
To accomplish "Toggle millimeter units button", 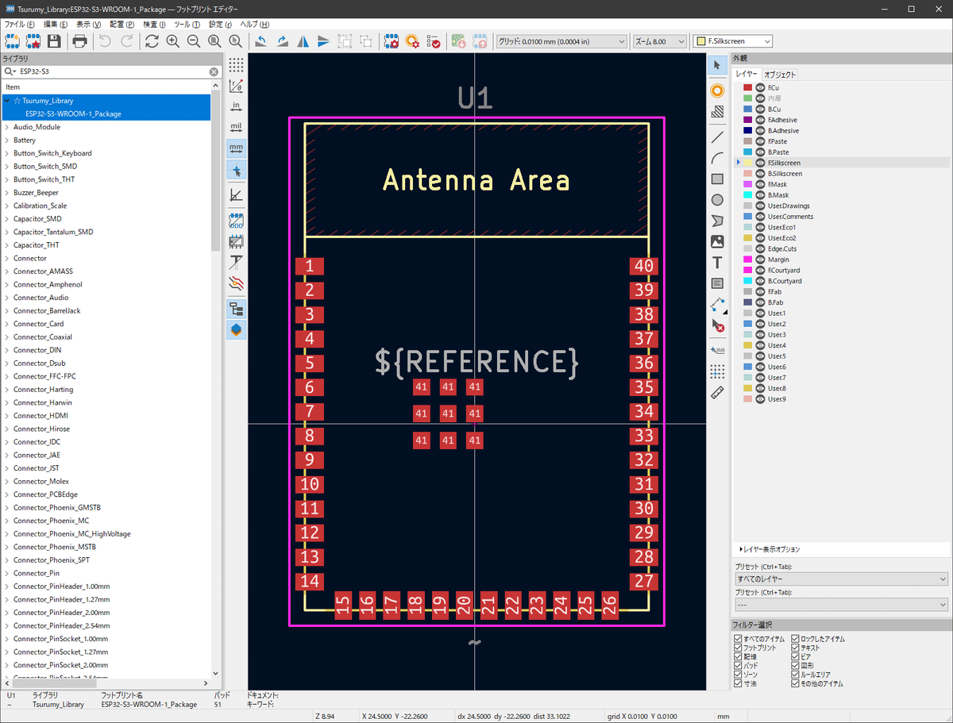I will pos(236,148).
